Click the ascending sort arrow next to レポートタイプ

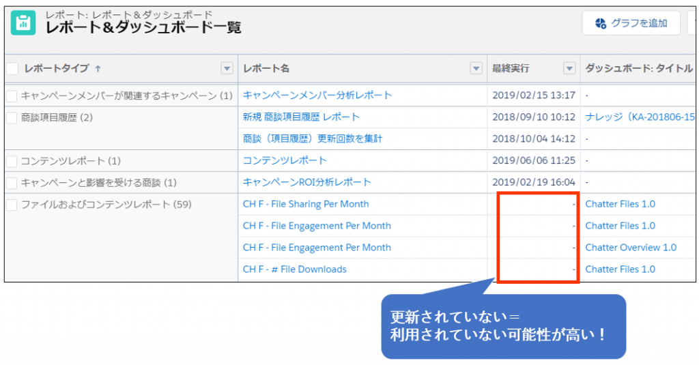coord(98,69)
